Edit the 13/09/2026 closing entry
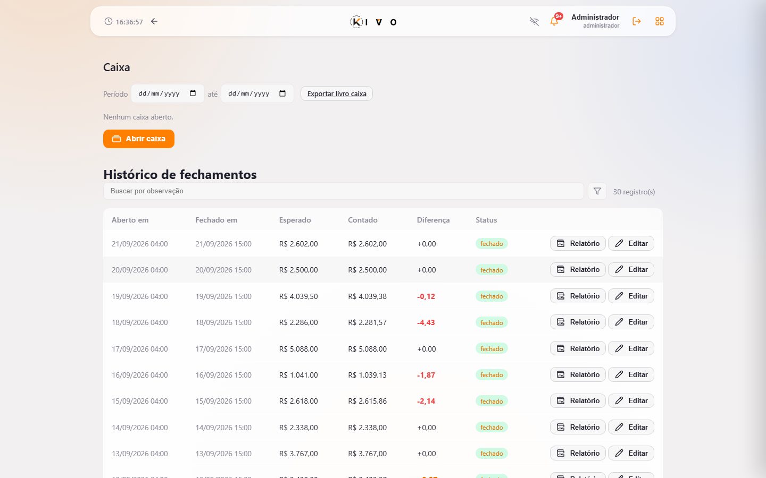This screenshot has height=478, width=766. pos(631,453)
